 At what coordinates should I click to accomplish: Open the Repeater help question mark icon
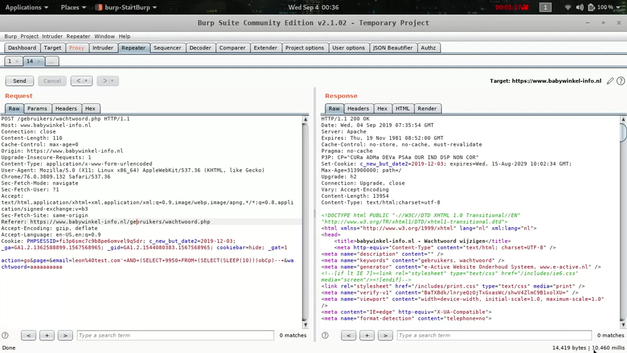(620, 81)
